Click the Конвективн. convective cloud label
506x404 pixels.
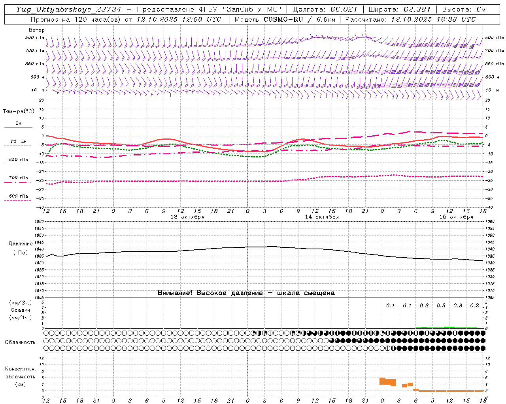coord(21,369)
